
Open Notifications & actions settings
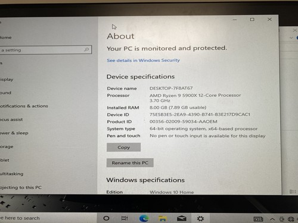(24, 106)
